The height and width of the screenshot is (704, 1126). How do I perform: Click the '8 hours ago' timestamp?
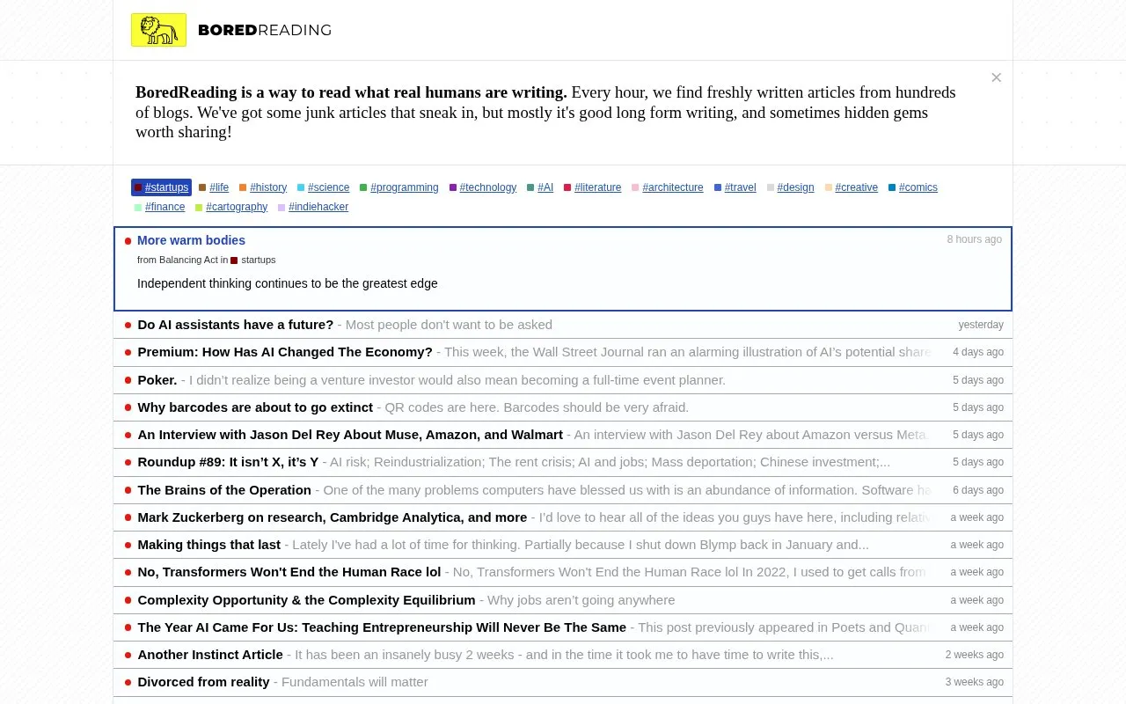[x=974, y=239]
